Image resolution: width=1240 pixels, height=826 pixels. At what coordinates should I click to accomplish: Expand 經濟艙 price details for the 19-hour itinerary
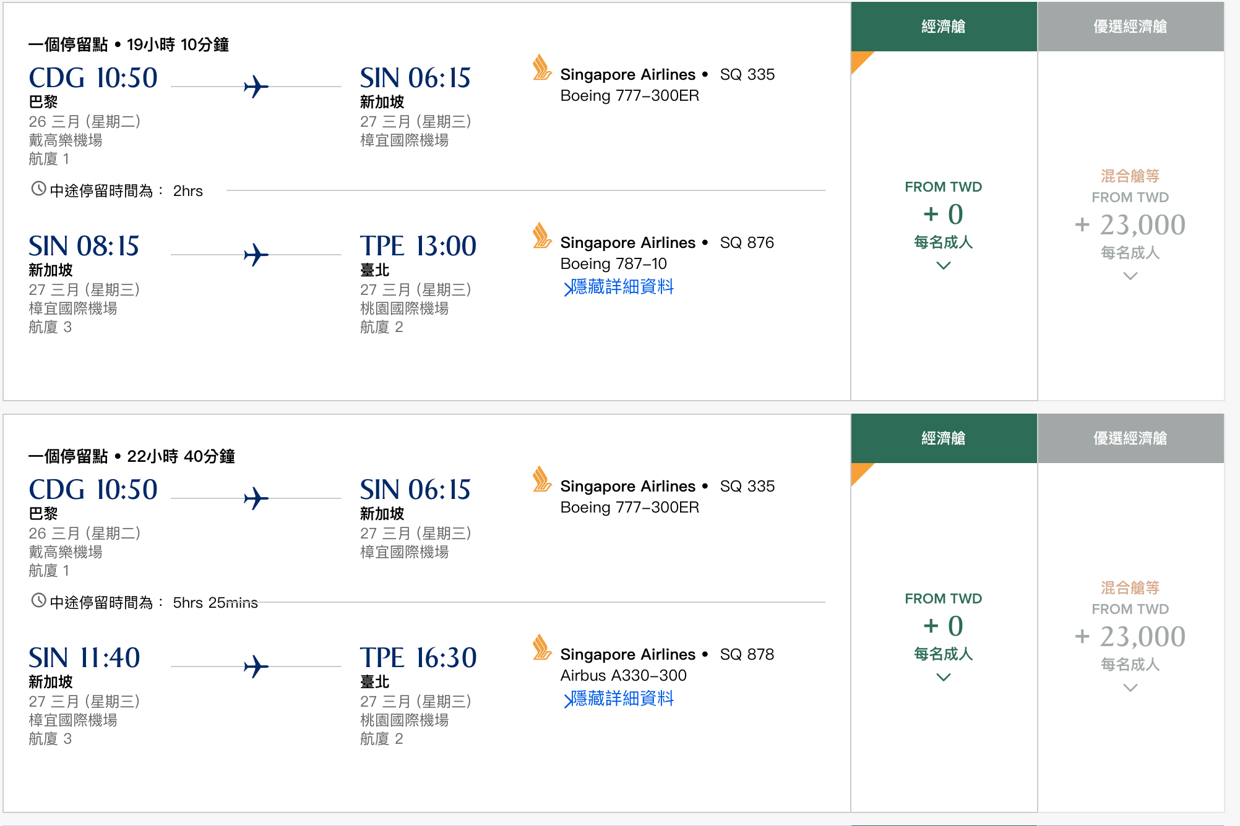pos(944,266)
